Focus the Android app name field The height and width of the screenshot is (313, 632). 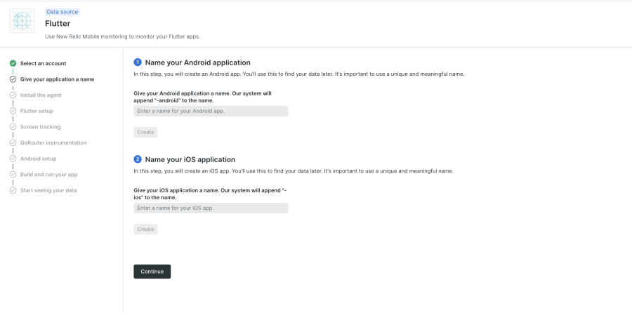[211, 111]
